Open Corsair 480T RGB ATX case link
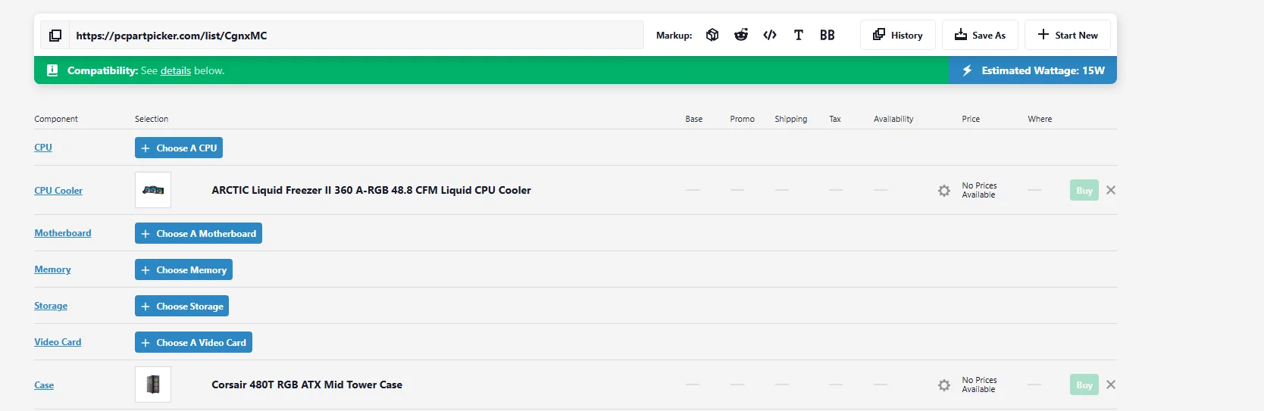The width and height of the screenshot is (1264, 411). click(307, 385)
